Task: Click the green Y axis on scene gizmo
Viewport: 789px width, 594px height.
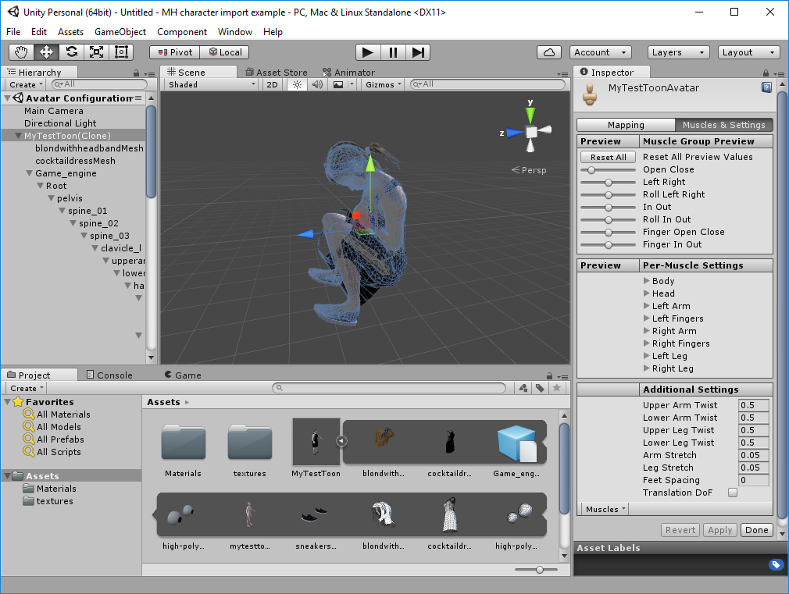Action: [x=530, y=114]
